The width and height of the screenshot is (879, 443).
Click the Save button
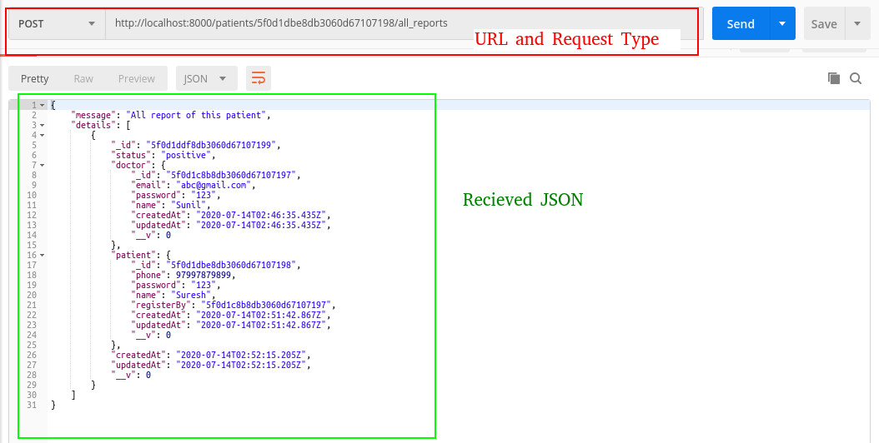tap(823, 23)
